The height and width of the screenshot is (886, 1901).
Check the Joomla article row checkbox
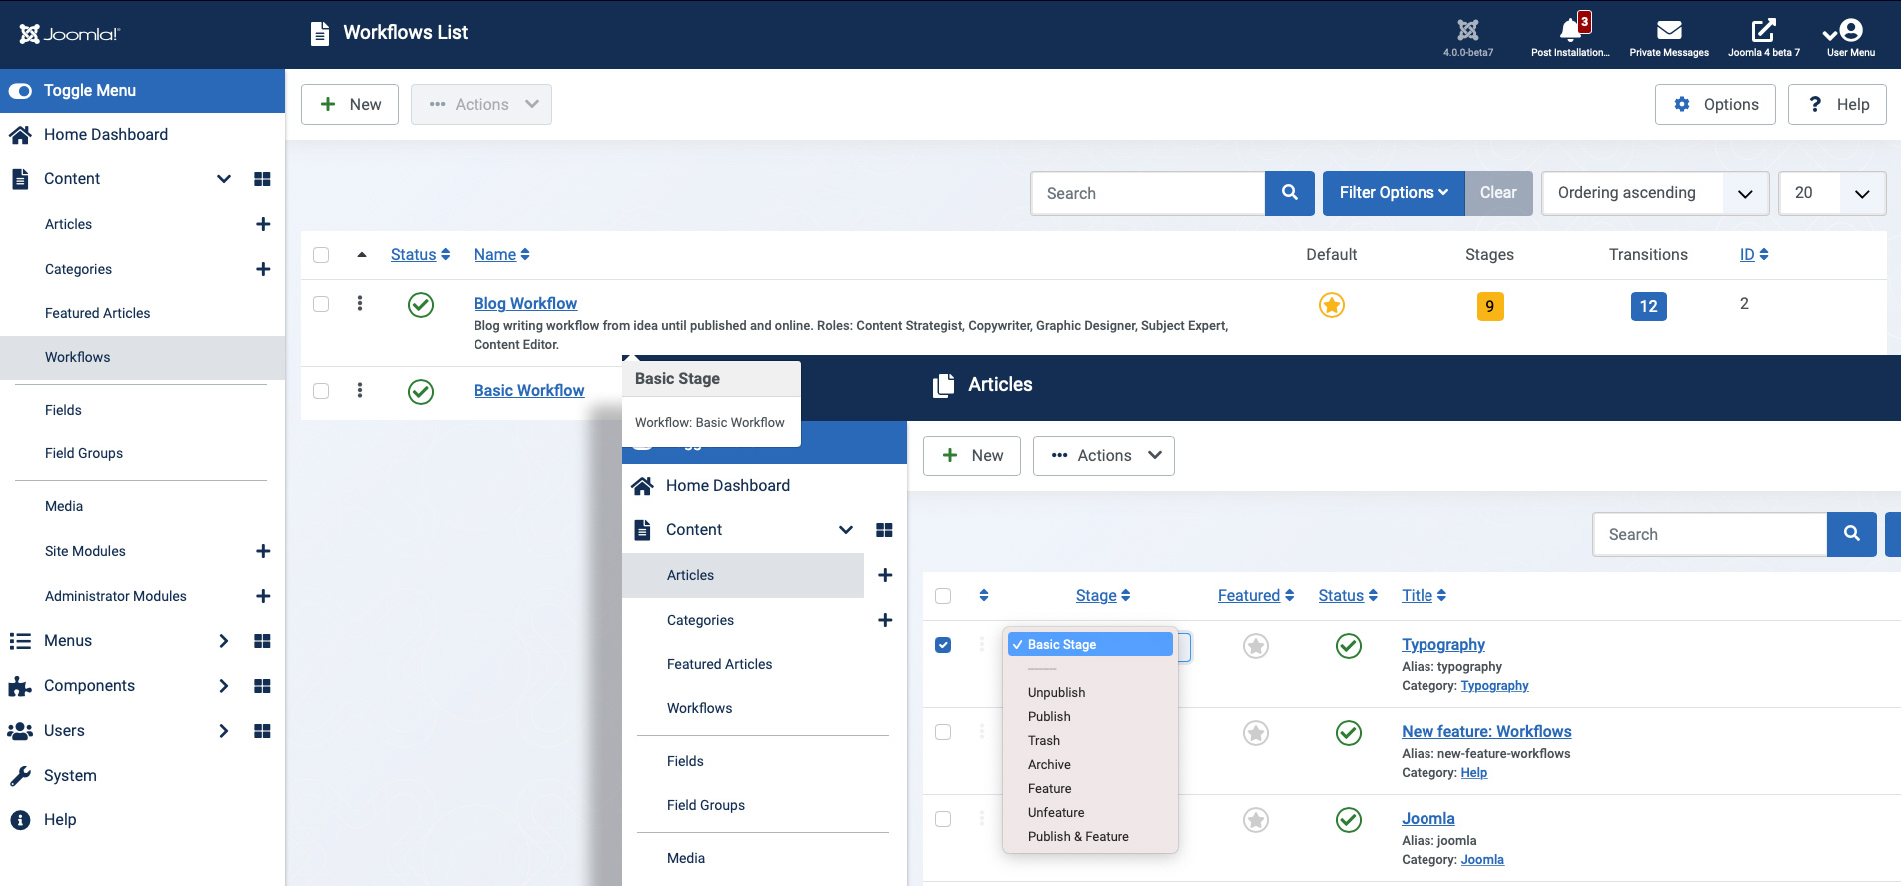coord(943,819)
